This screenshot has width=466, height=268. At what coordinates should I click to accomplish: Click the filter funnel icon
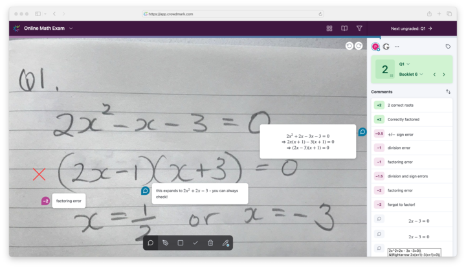pyautogui.click(x=359, y=28)
